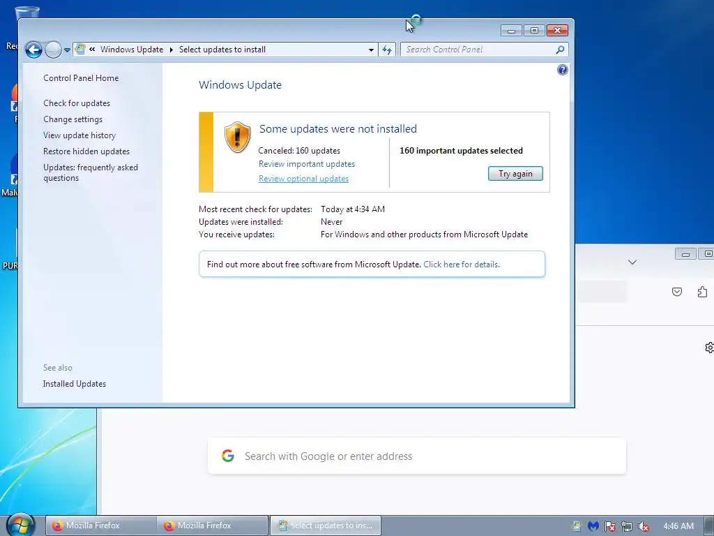Follow the 'Click here for details' link
The width and height of the screenshot is (714, 536).
462,265
